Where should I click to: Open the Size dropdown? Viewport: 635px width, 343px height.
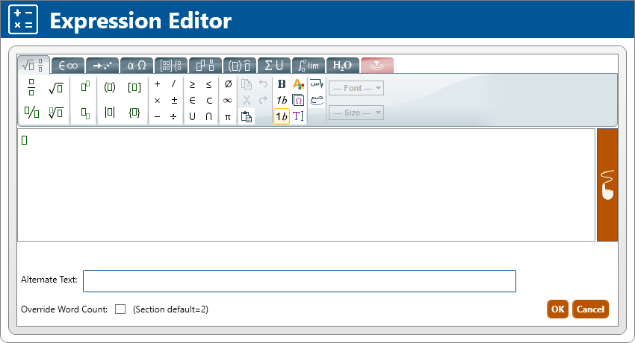[356, 113]
